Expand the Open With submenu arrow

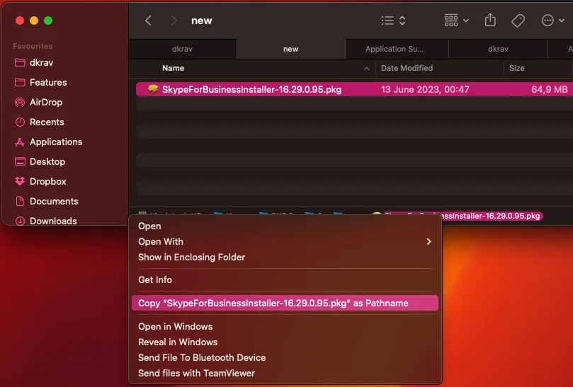pos(429,241)
